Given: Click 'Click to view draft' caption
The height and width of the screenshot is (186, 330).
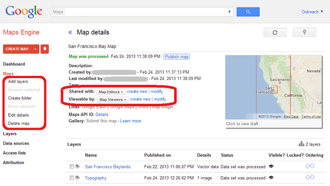Looking at the screenshot, I should (242, 123).
